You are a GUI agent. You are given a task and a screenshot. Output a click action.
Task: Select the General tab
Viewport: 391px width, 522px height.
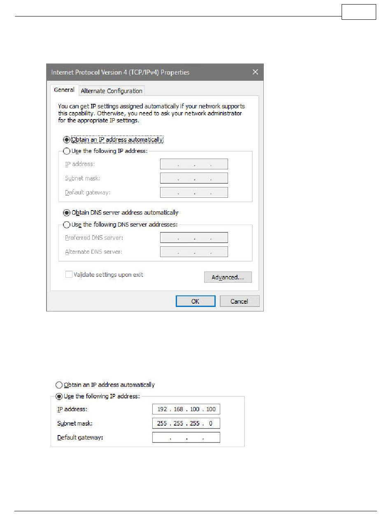(x=64, y=90)
